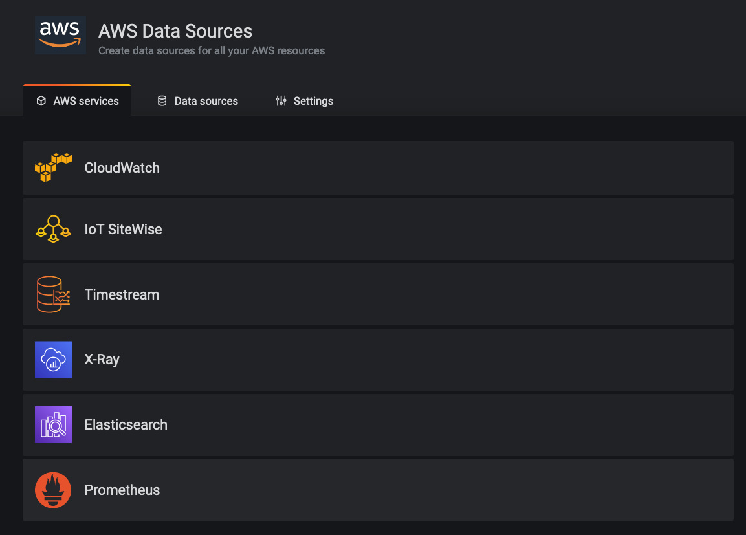Select the X-Ray service label
Image resolution: width=746 pixels, height=535 pixels.
click(x=102, y=360)
